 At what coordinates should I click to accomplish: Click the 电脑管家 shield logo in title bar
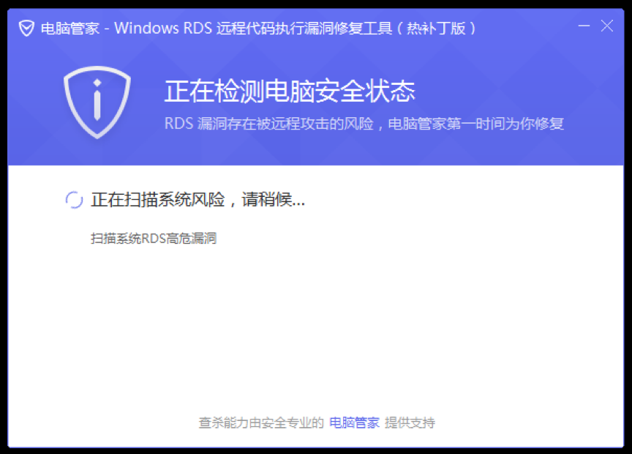tap(26, 29)
